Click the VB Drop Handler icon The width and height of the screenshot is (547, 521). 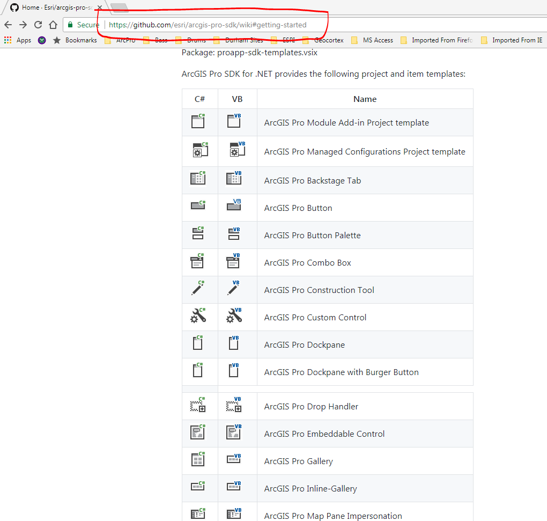tap(234, 405)
